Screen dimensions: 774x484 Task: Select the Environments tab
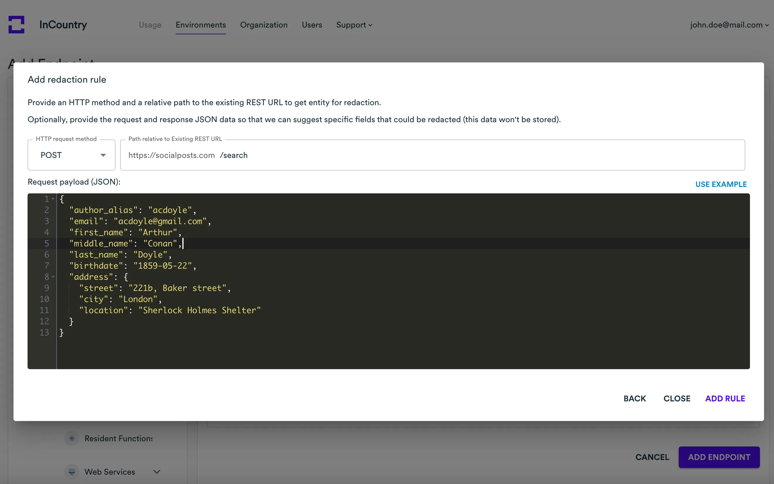201,25
